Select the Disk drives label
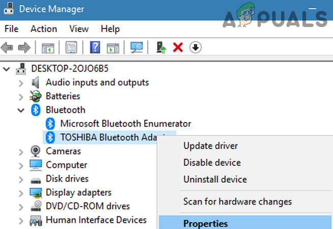 coord(67,179)
